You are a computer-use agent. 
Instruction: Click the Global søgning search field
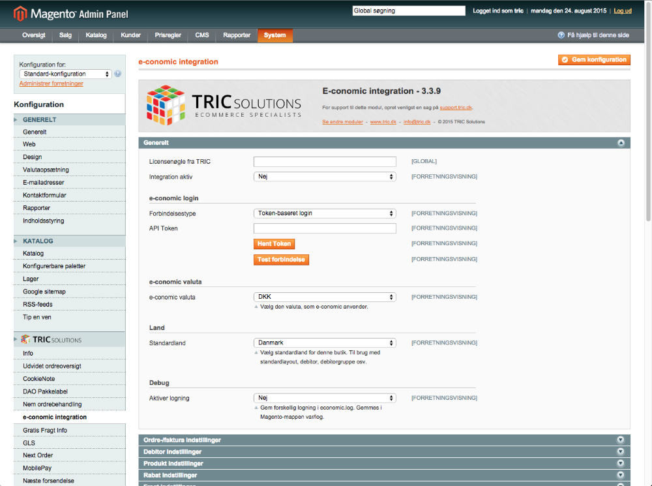click(408, 10)
